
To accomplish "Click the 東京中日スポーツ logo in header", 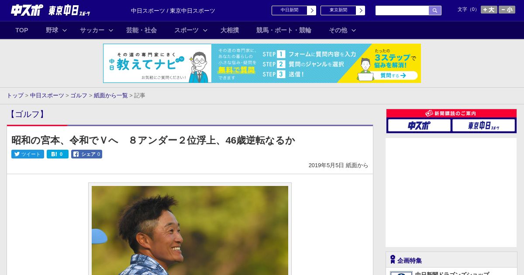I will pos(69,10).
